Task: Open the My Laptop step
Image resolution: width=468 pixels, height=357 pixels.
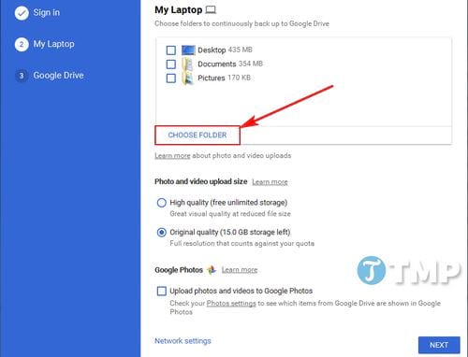Action: tap(53, 44)
